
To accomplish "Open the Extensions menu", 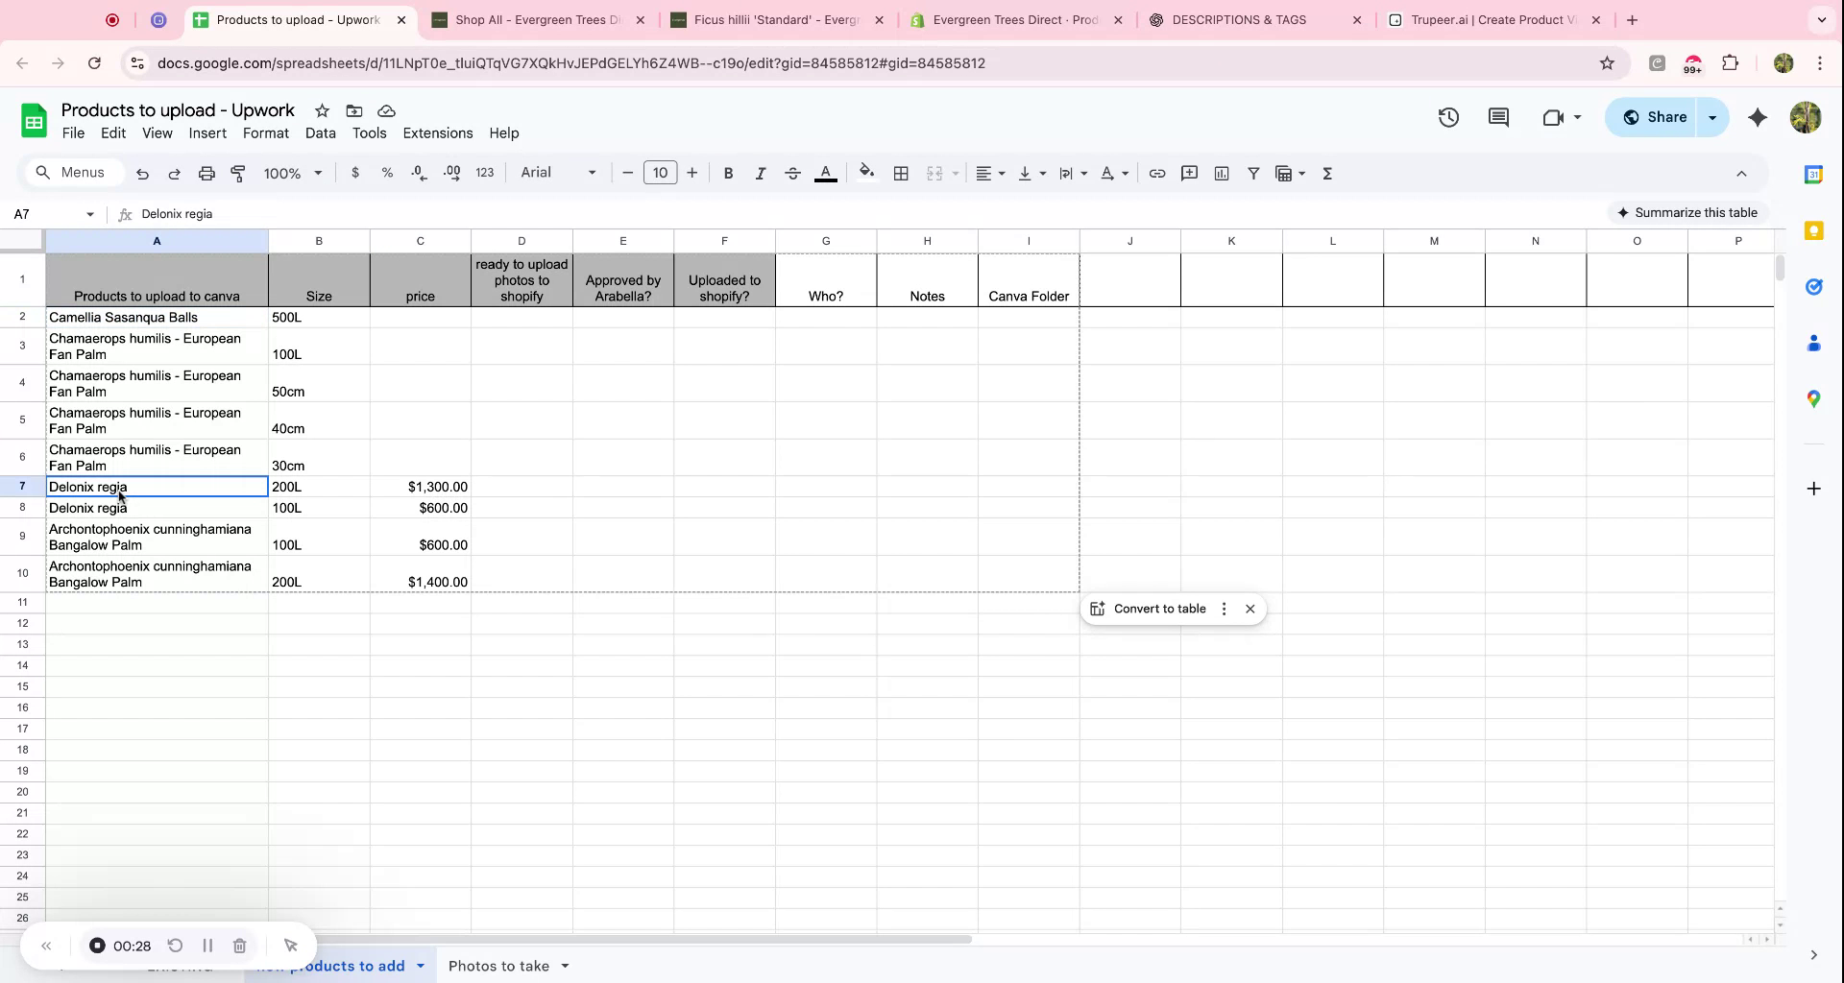I will pos(437,133).
